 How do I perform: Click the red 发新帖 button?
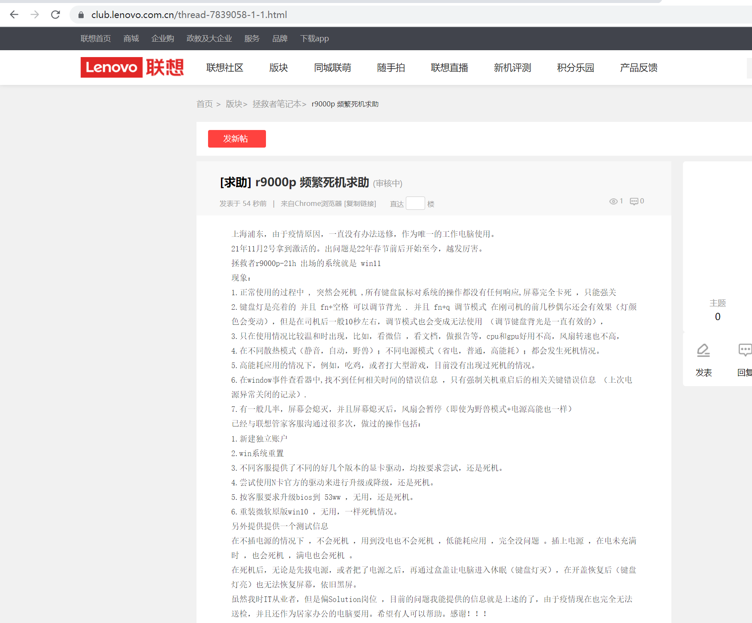[237, 139]
